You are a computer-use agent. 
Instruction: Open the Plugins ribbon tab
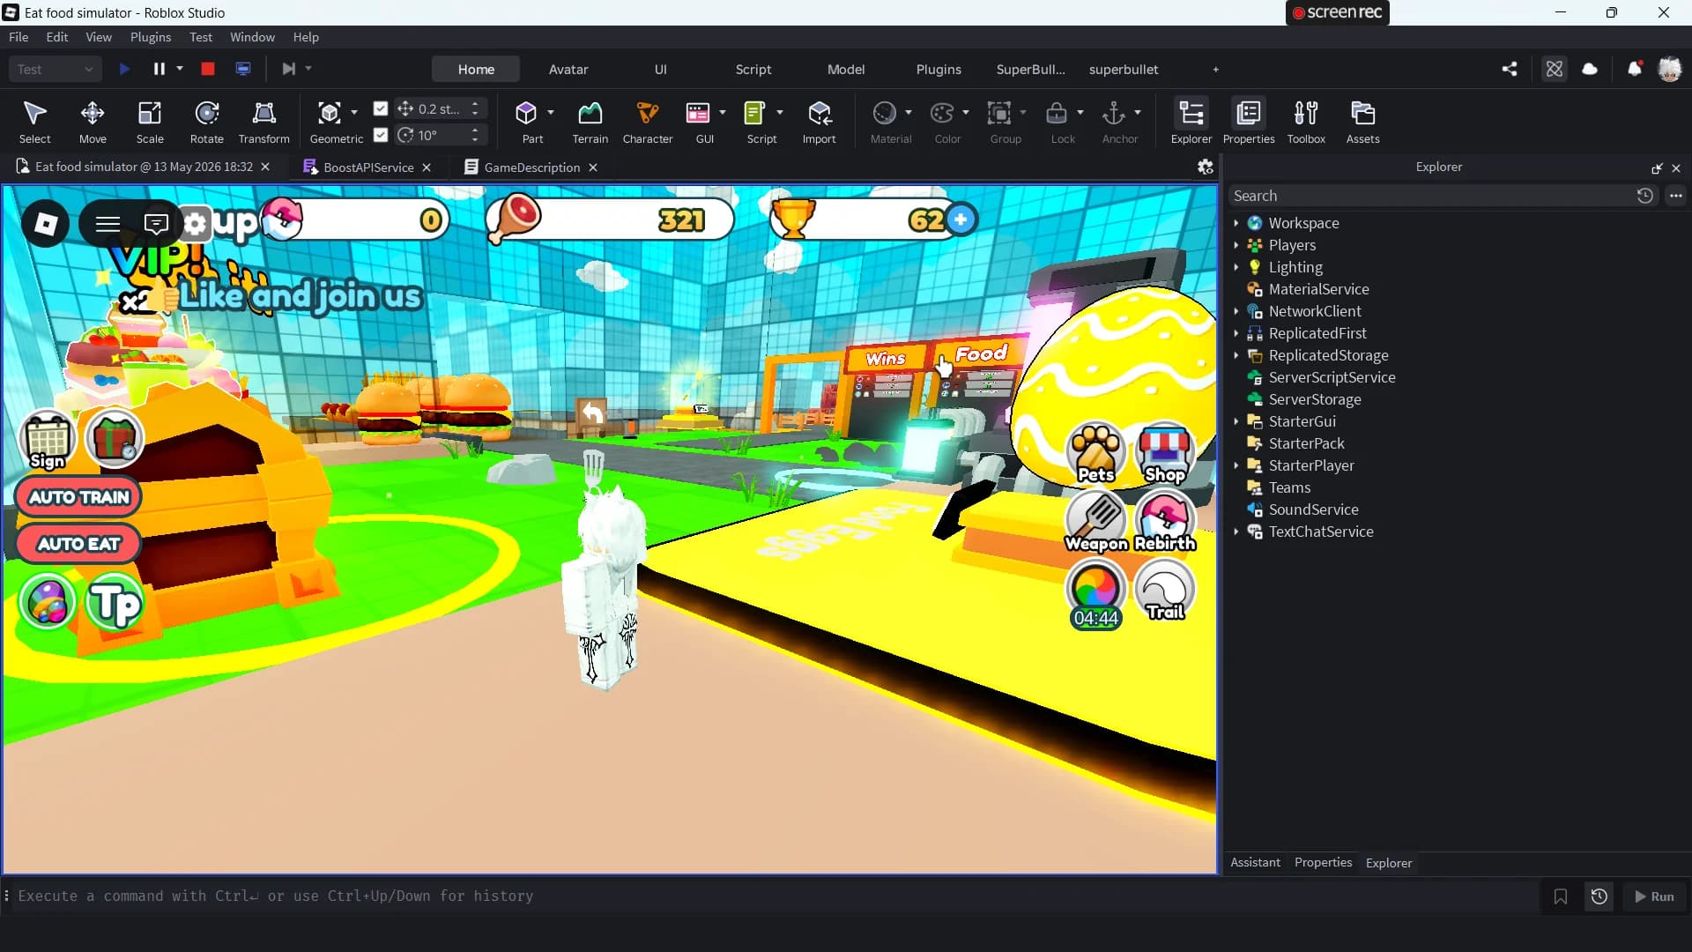coord(939,69)
